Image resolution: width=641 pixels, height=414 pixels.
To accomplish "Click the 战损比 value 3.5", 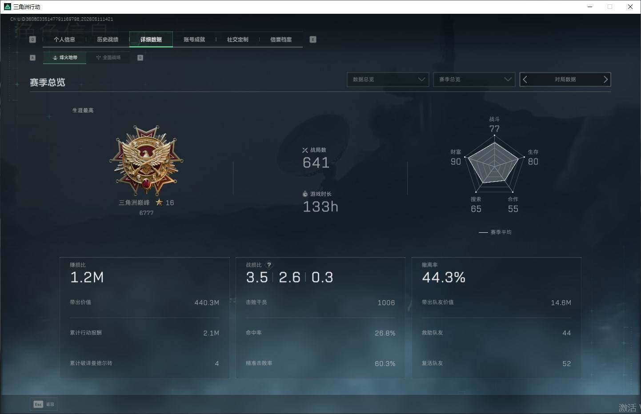I will [x=257, y=278].
